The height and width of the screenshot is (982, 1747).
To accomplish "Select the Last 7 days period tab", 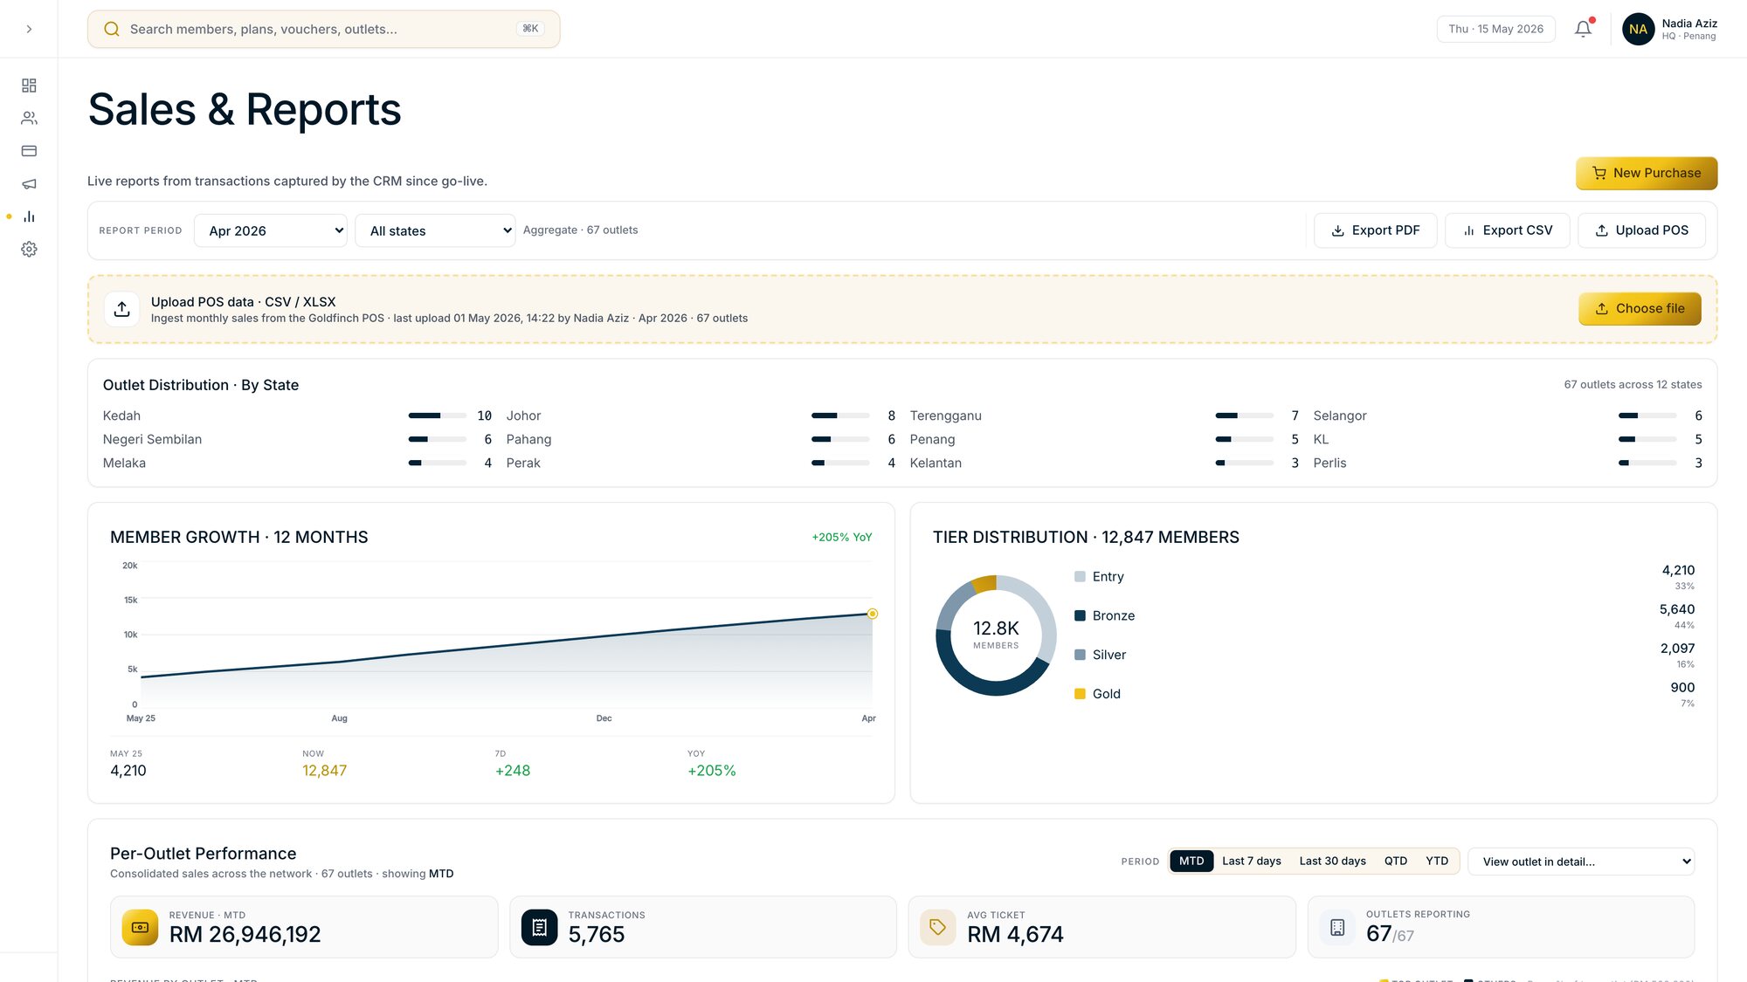I will 1251,861.
